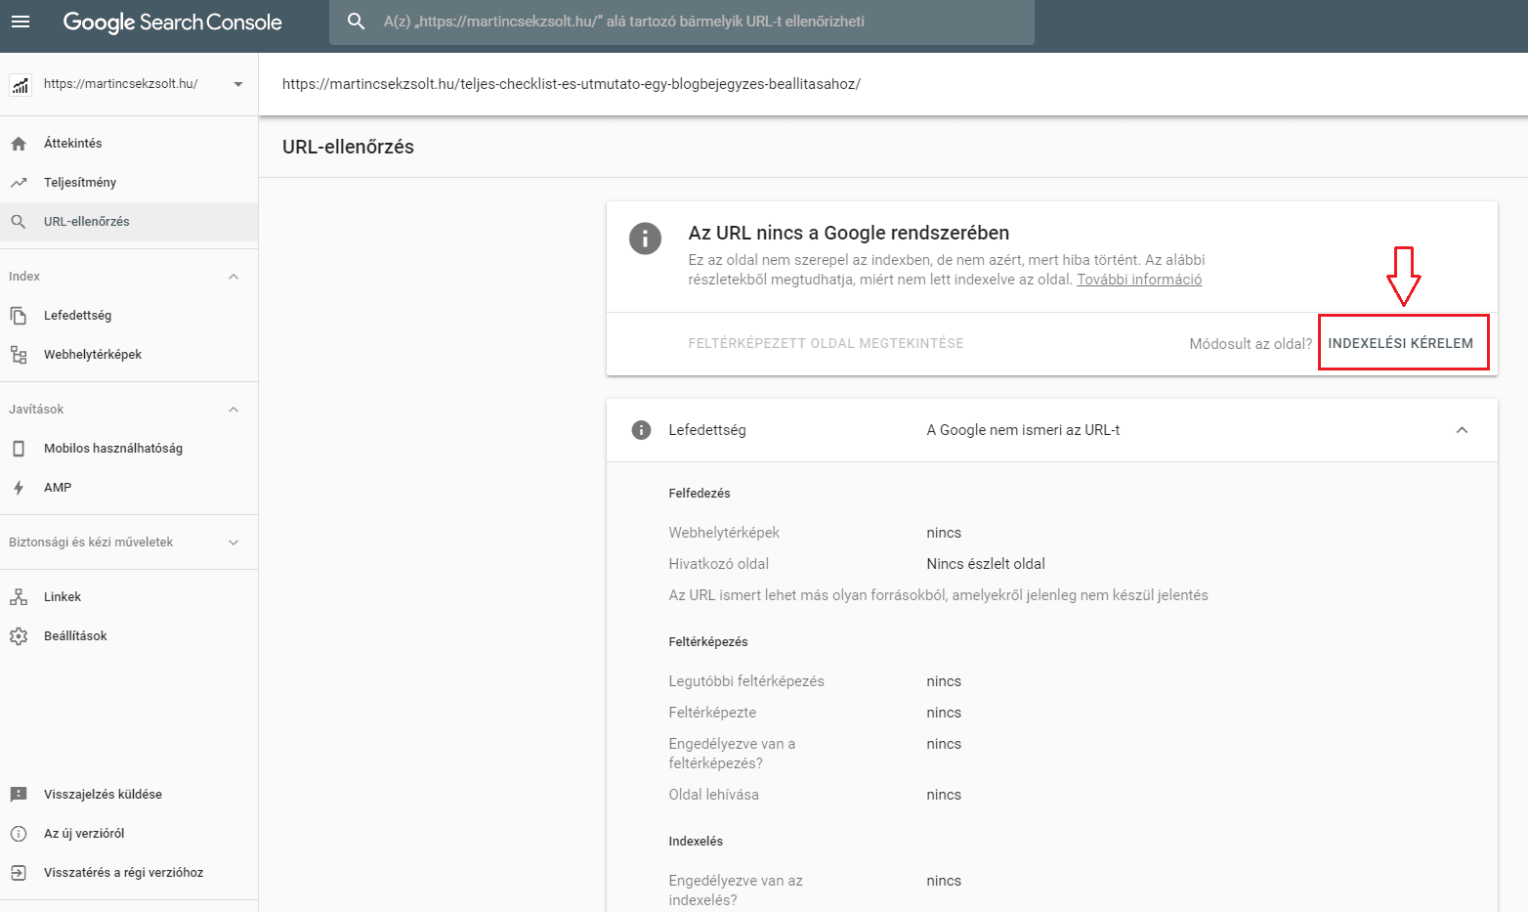The image size is (1528, 912).
Task: Click the Javítások section heading
Action: pyautogui.click(x=36, y=410)
